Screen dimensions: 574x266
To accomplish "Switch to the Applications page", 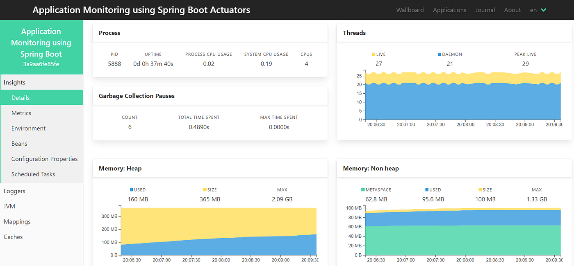I will tap(449, 10).
